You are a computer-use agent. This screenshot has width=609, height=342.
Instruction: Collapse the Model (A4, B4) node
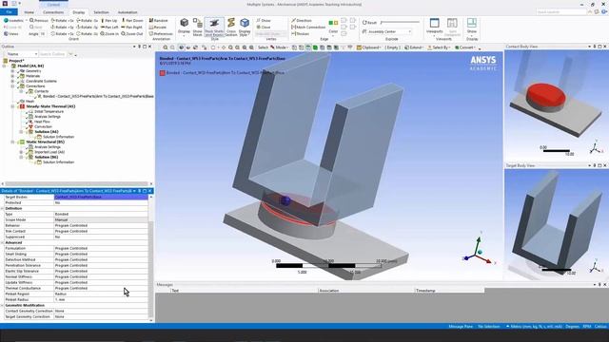pyautogui.click(x=5, y=66)
